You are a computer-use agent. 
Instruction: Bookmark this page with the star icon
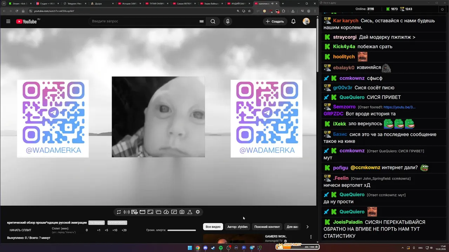(x=249, y=11)
